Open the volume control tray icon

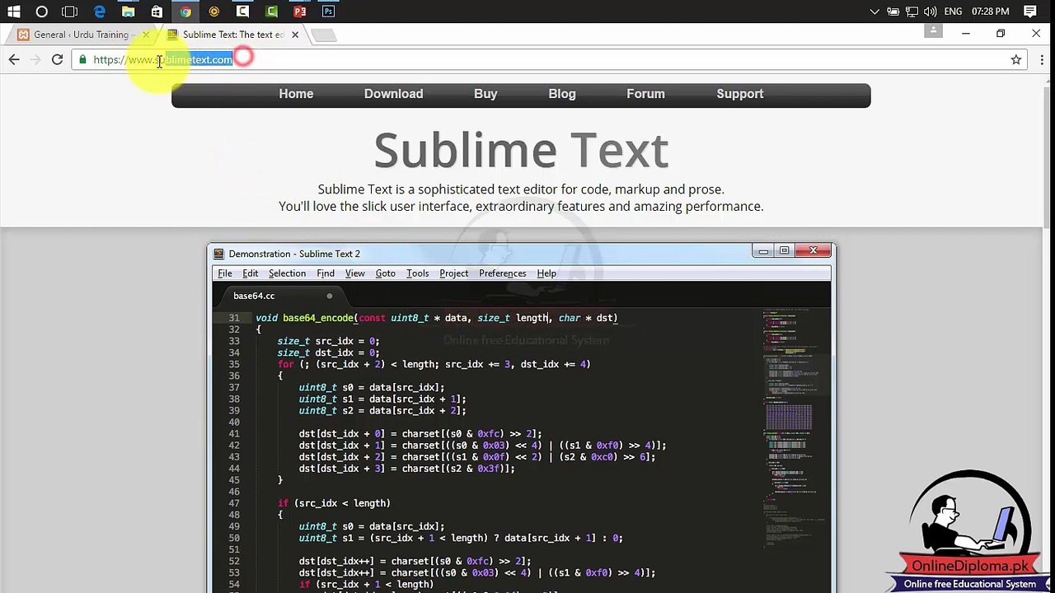coord(930,12)
